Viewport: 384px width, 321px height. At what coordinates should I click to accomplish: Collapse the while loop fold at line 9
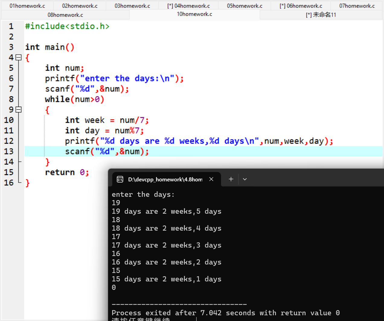pos(19,109)
